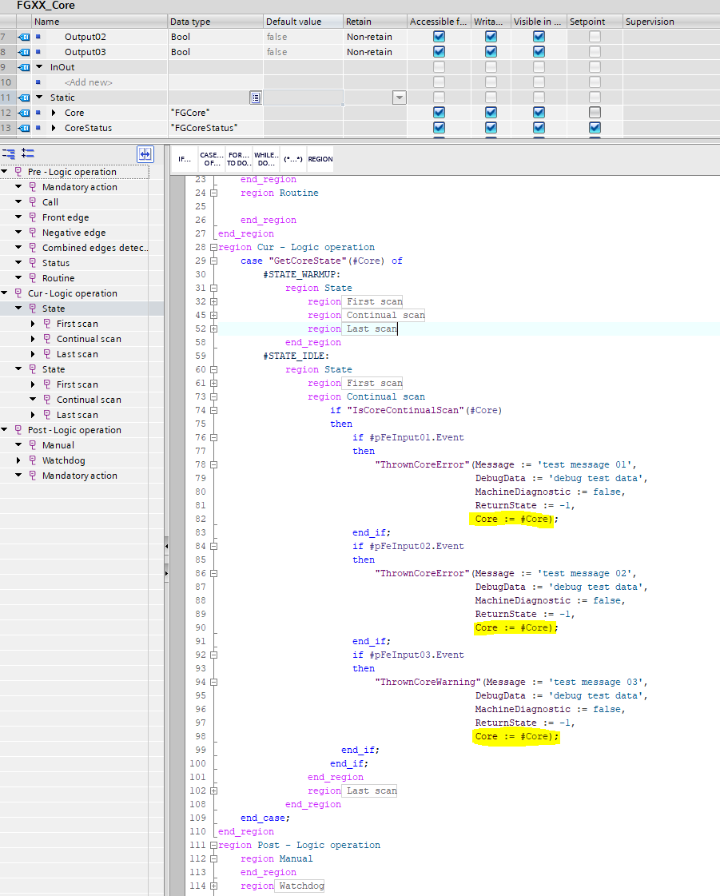720x896 pixels.
Task: Insert a WHILE DO loop template
Action: [265, 159]
